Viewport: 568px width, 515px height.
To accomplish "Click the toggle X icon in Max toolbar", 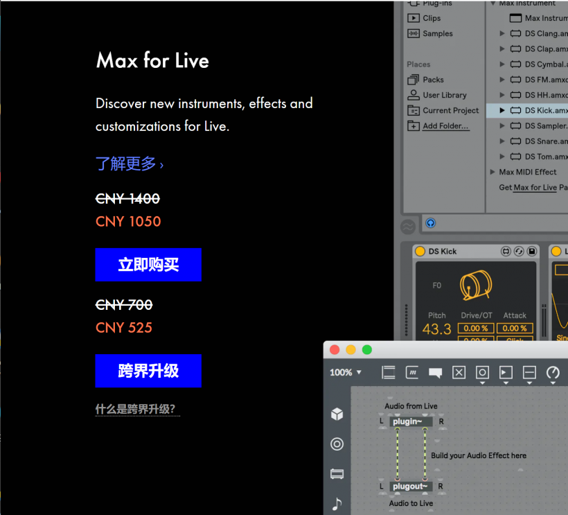I will tap(459, 372).
